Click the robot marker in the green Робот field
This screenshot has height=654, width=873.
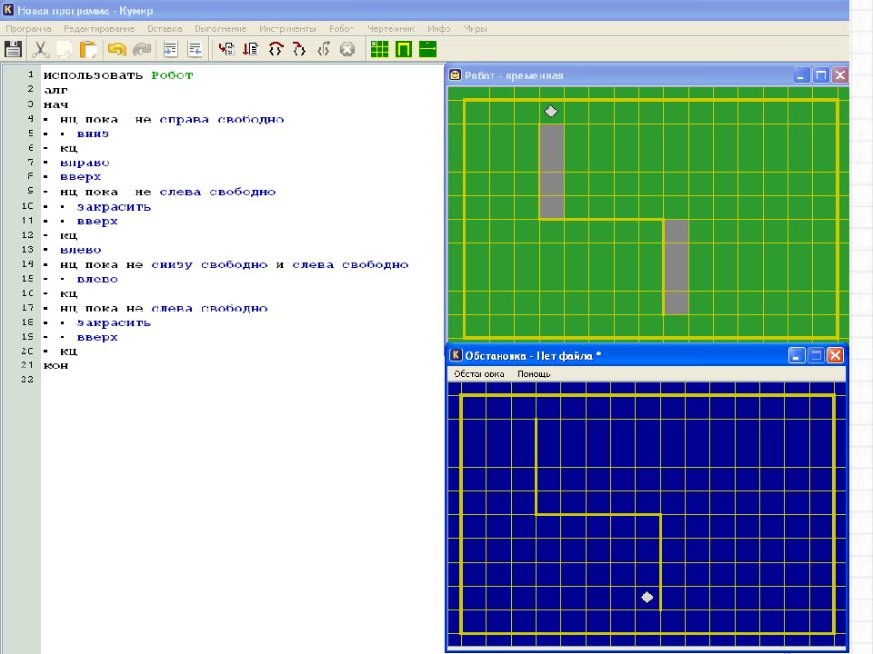tap(551, 112)
